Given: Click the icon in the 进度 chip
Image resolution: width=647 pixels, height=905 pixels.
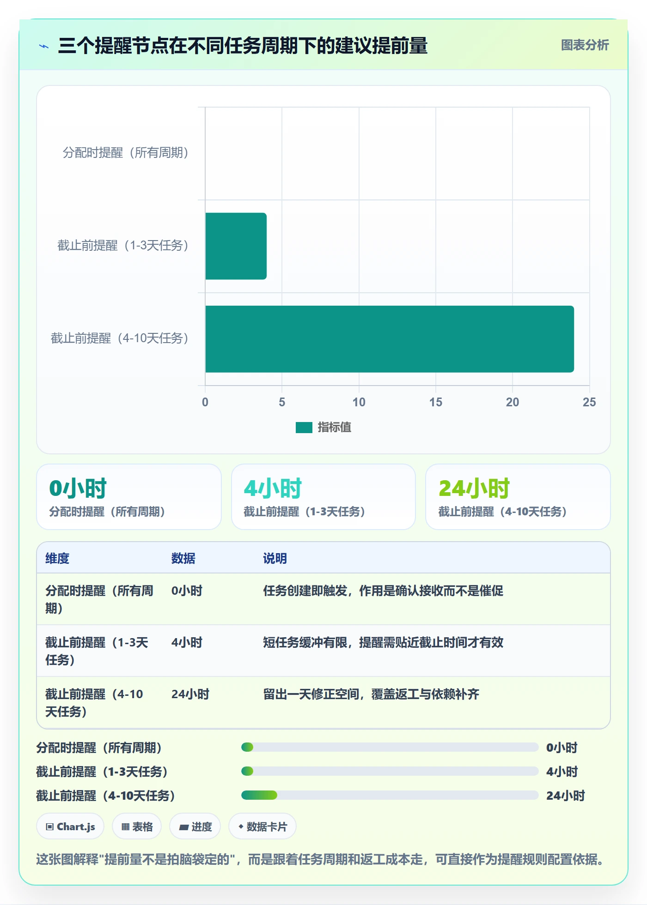Looking at the screenshot, I should point(184,827).
